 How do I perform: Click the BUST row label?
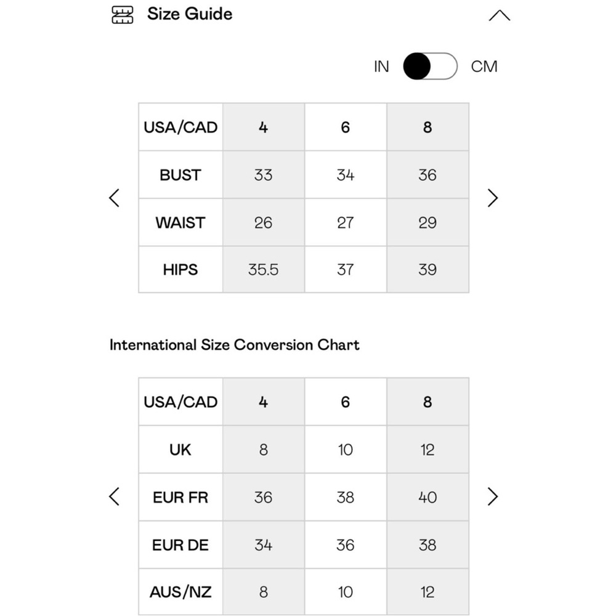click(180, 175)
